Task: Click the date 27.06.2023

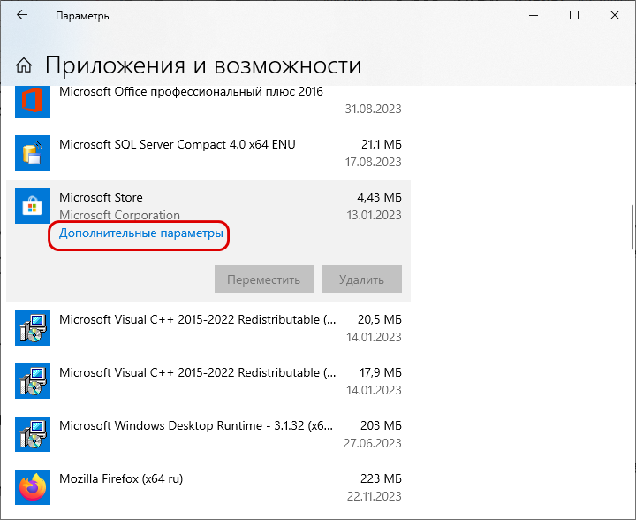Action: click(x=373, y=443)
